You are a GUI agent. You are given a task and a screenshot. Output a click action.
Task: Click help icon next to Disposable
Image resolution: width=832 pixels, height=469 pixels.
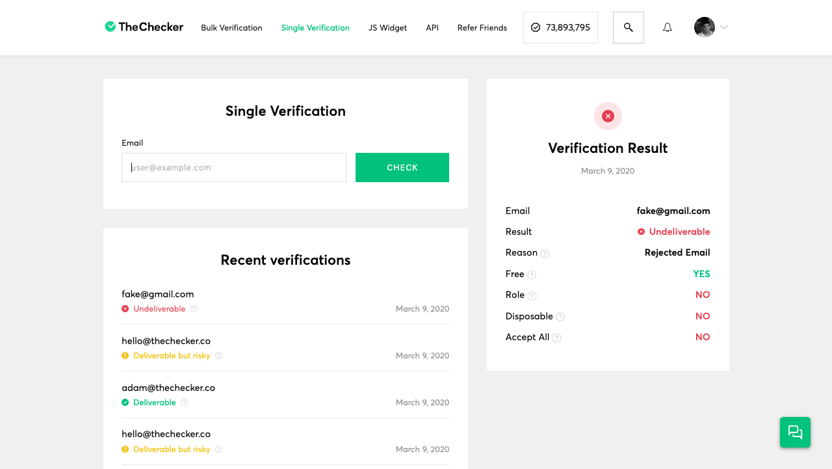coord(560,317)
